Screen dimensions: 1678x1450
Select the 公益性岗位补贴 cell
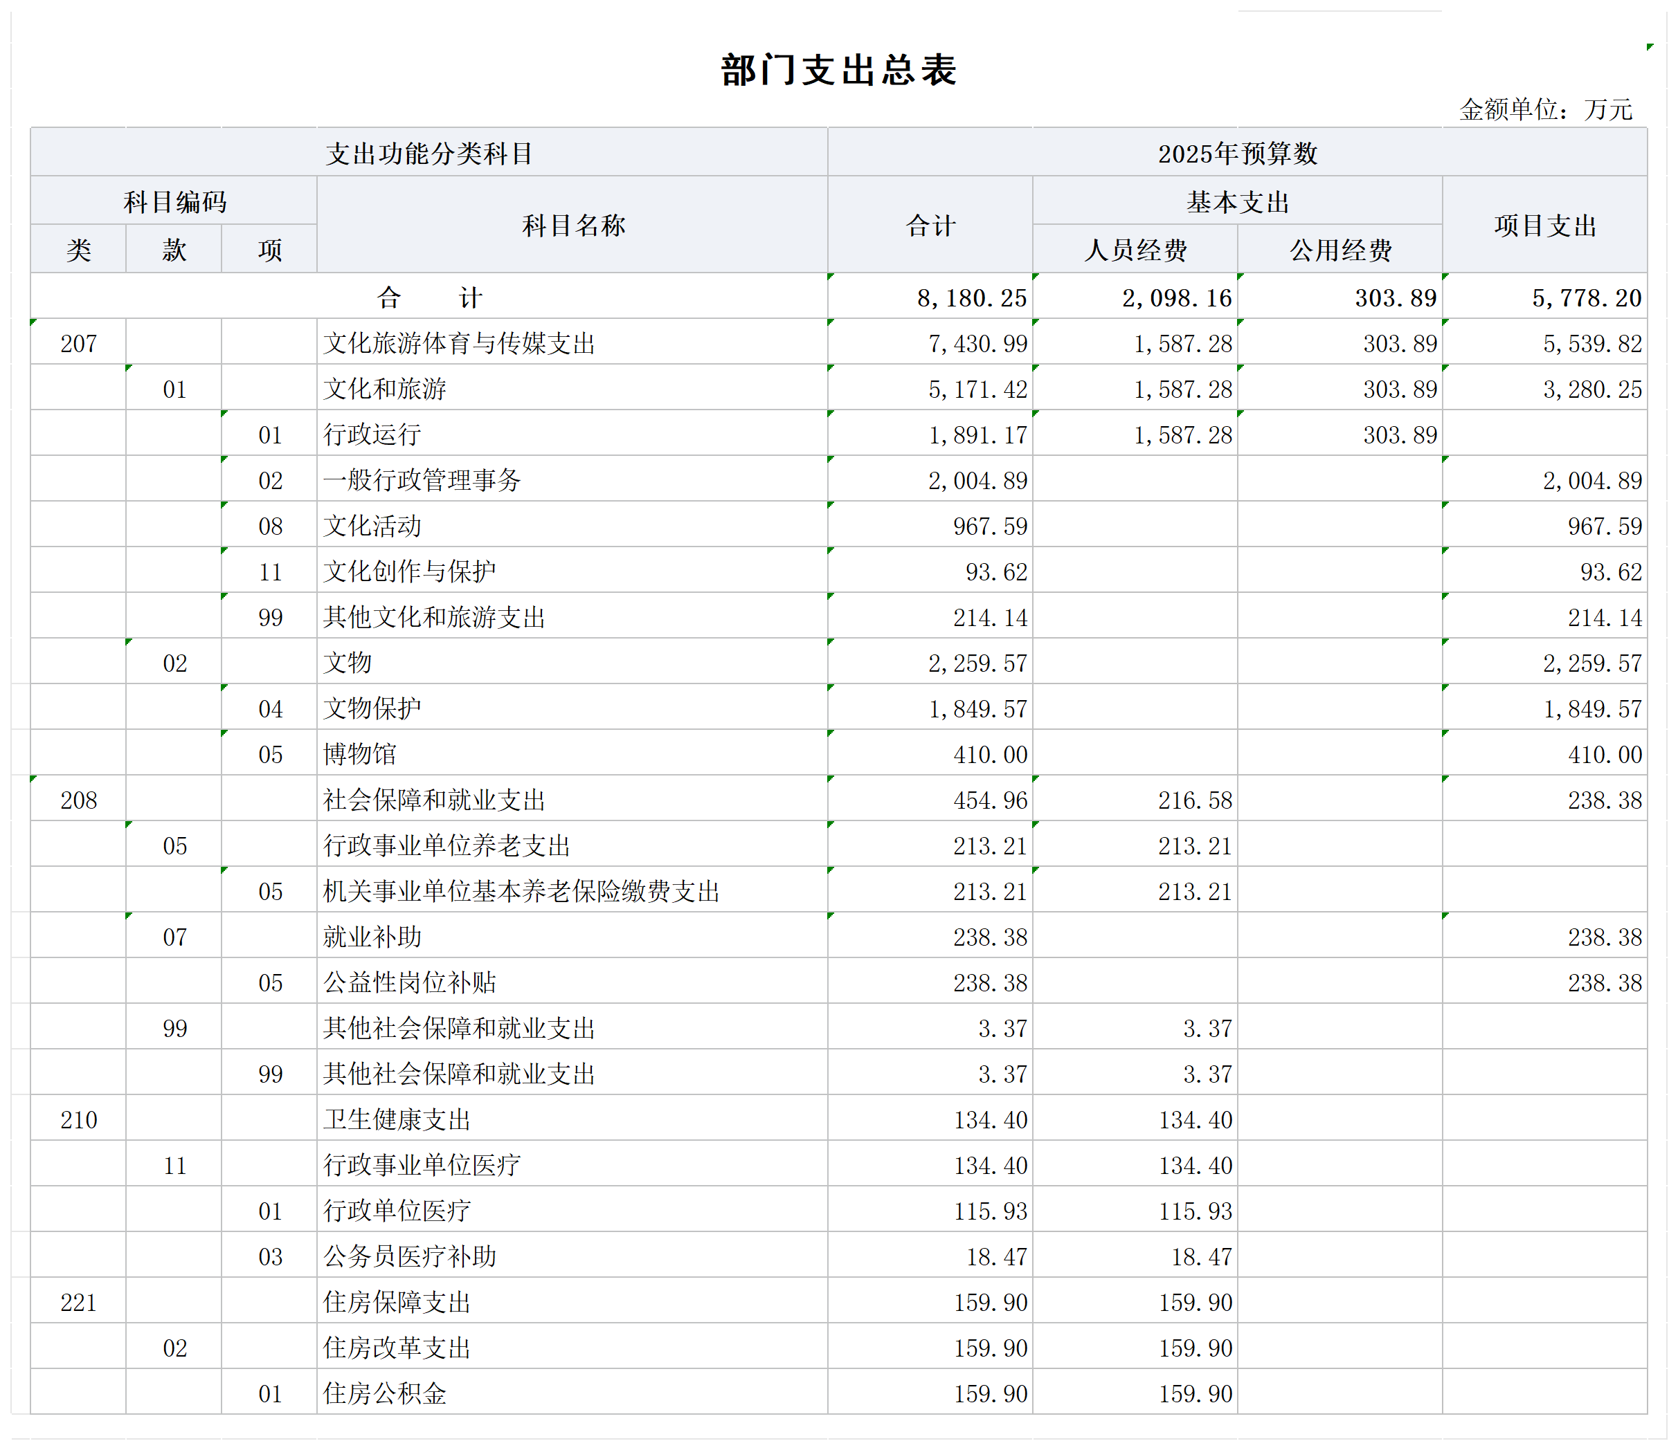click(409, 982)
